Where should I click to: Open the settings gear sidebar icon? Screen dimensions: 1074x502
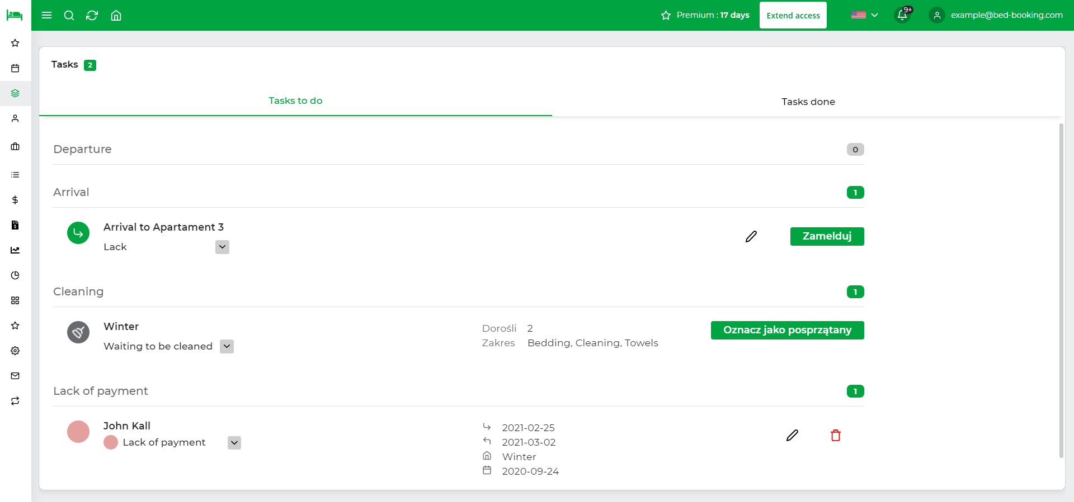[15, 351]
